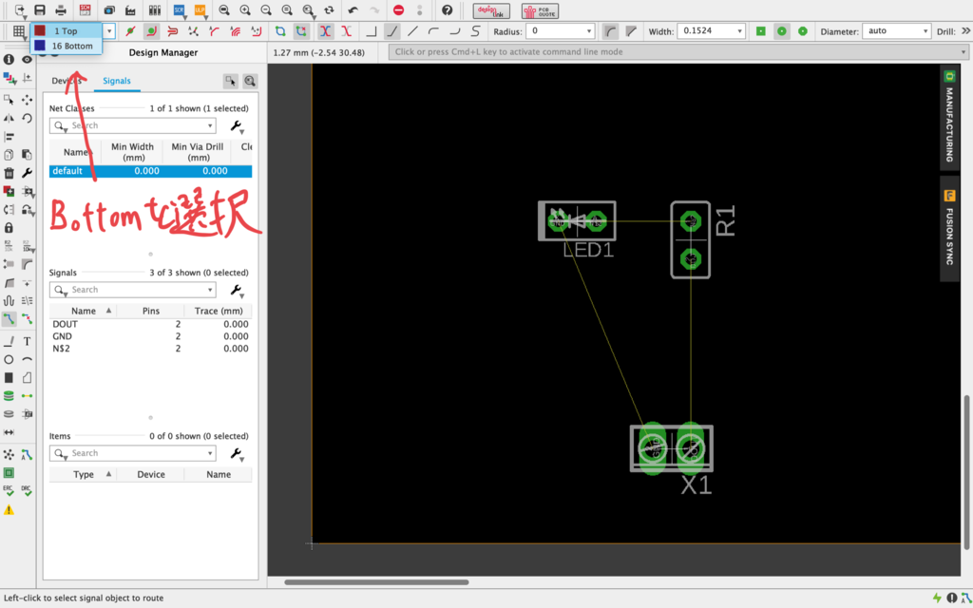The image size is (973, 608).
Task: Click the Zoom out magnifier icon
Action: point(266,10)
